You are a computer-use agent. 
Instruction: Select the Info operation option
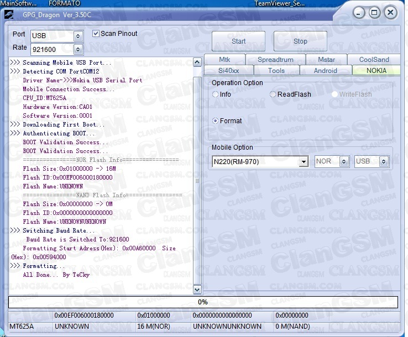coord(215,94)
